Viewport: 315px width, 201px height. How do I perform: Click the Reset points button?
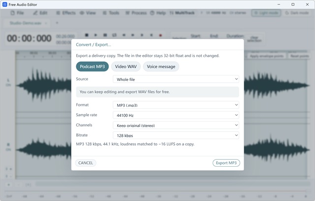point(300,56)
